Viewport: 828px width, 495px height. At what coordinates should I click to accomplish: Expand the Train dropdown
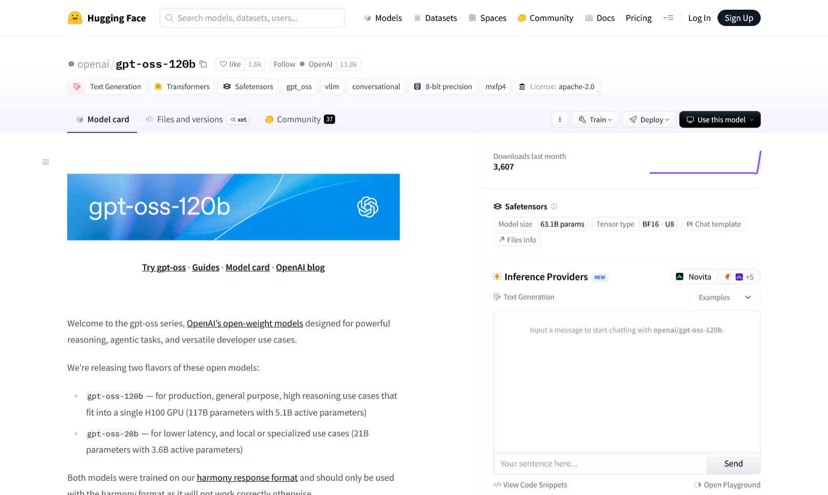point(595,120)
